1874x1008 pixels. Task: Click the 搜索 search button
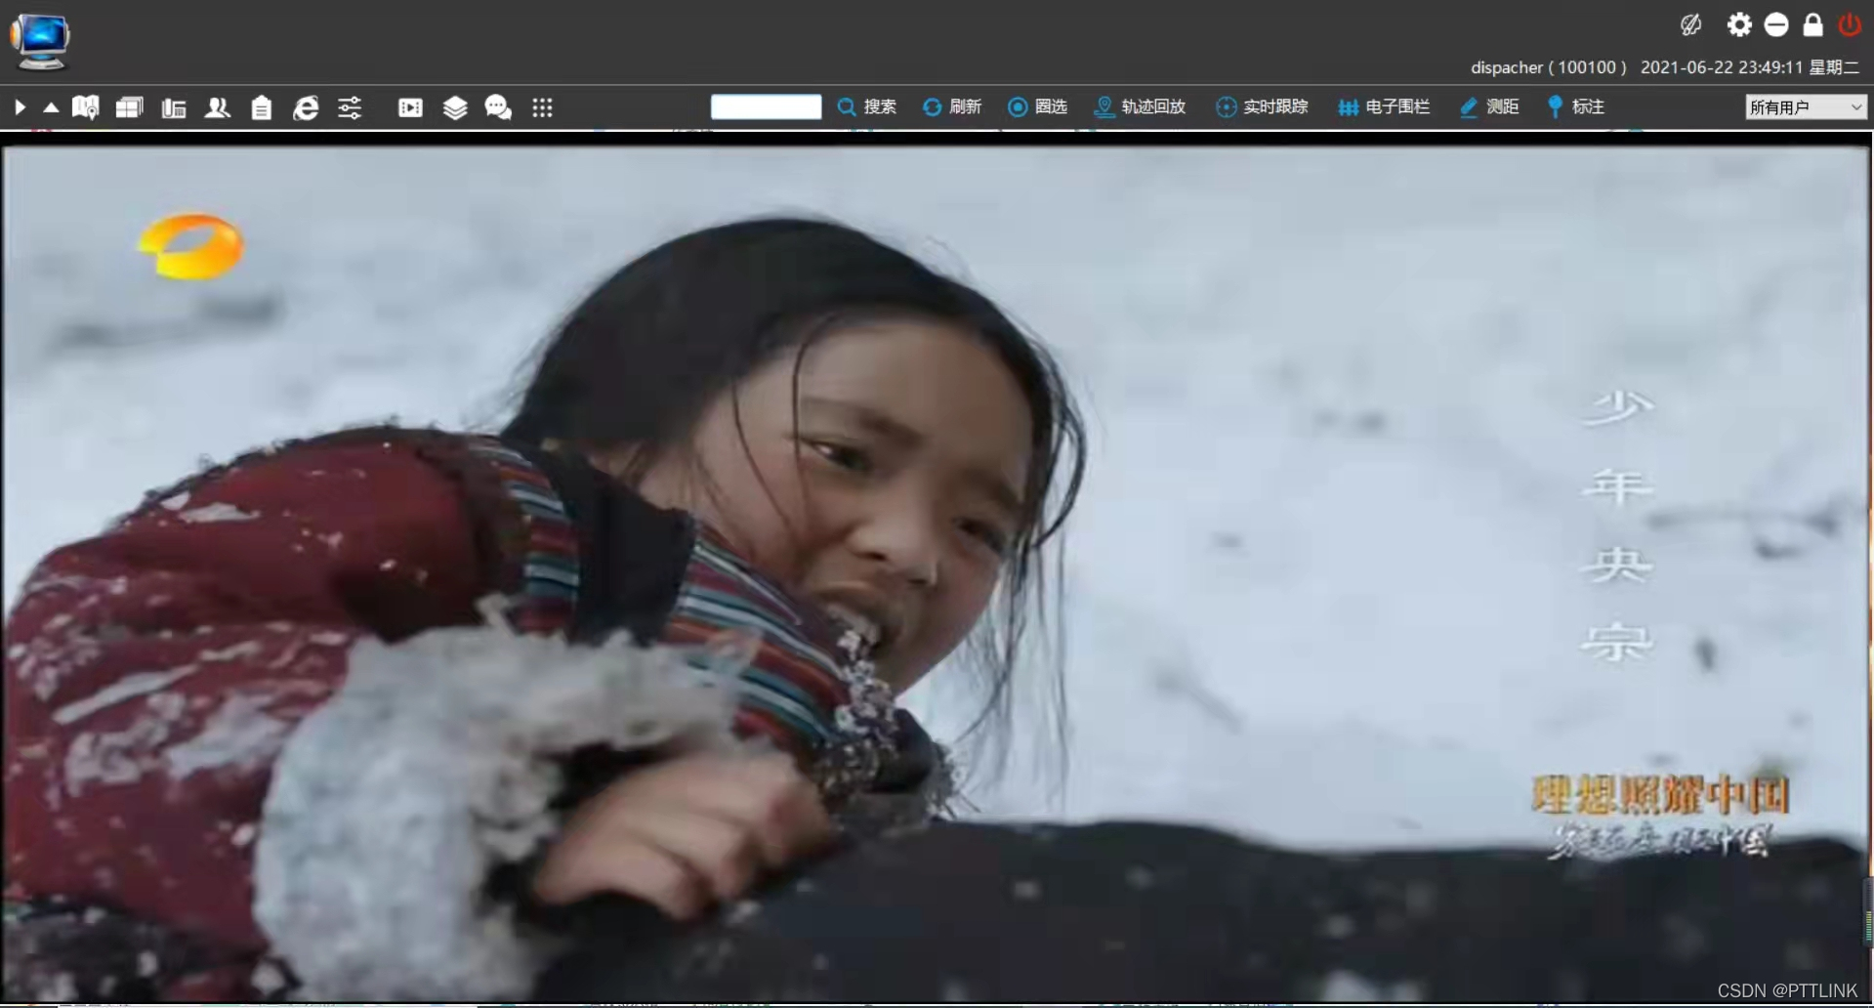(x=867, y=106)
